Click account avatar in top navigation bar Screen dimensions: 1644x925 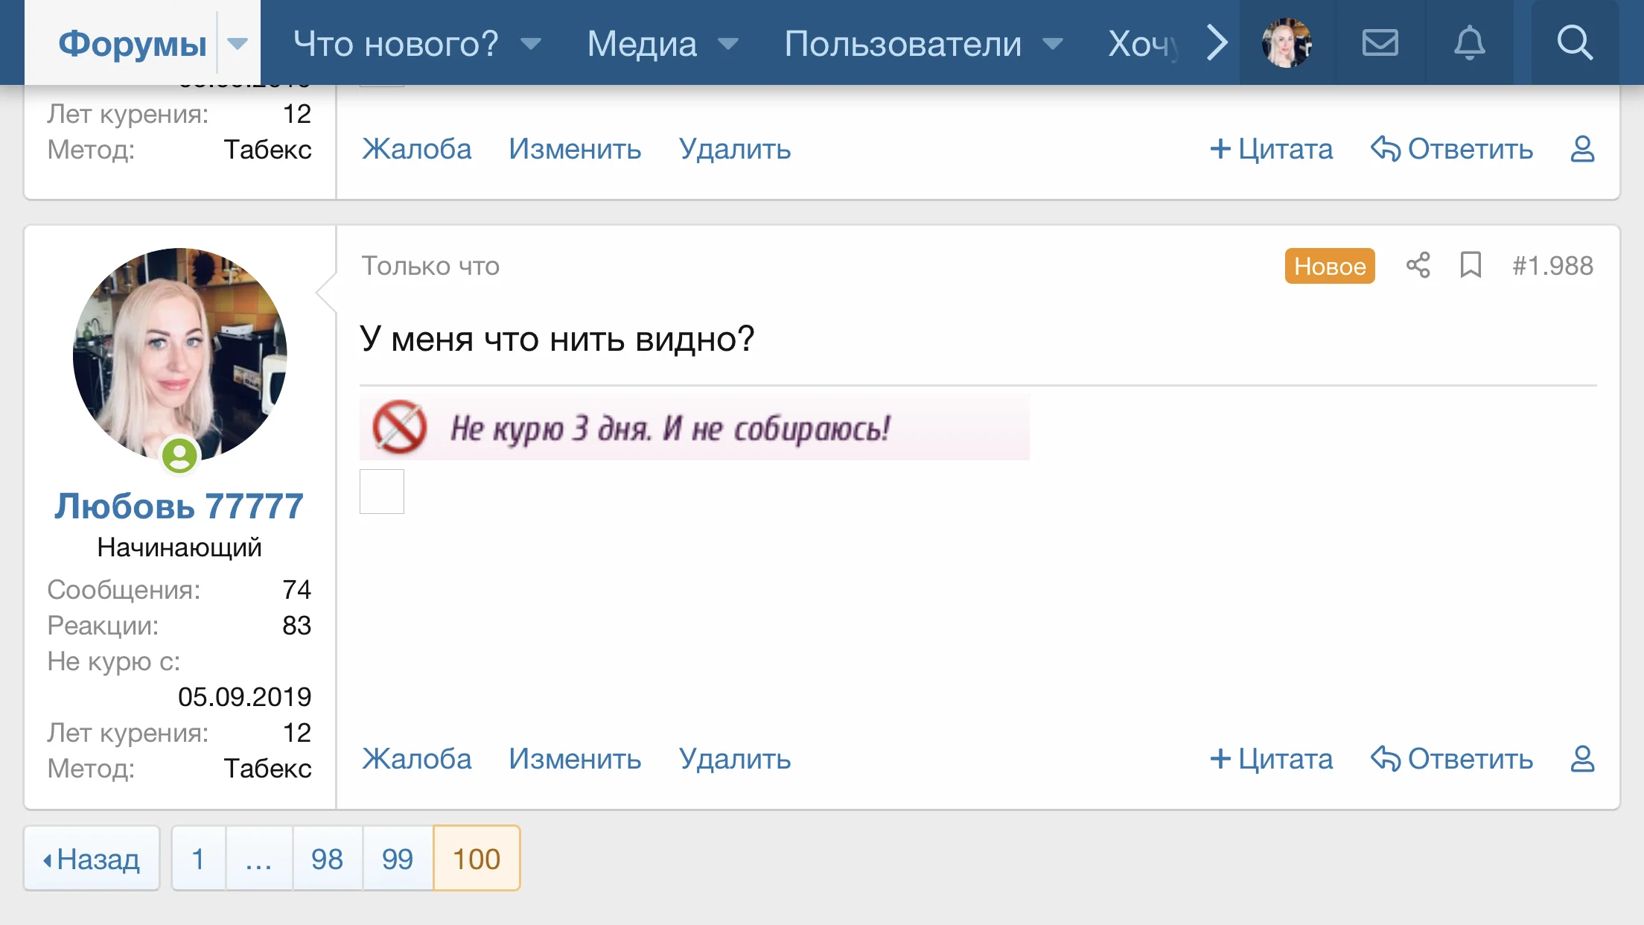pyautogui.click(x=1287, y=42)
